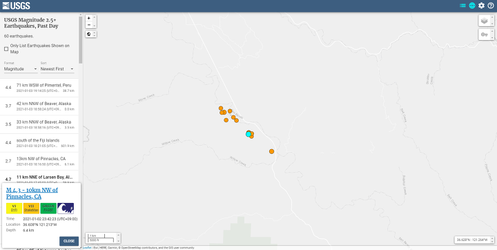
Task: Open the GREEN PAGER badge
Action: click(48, 208)
